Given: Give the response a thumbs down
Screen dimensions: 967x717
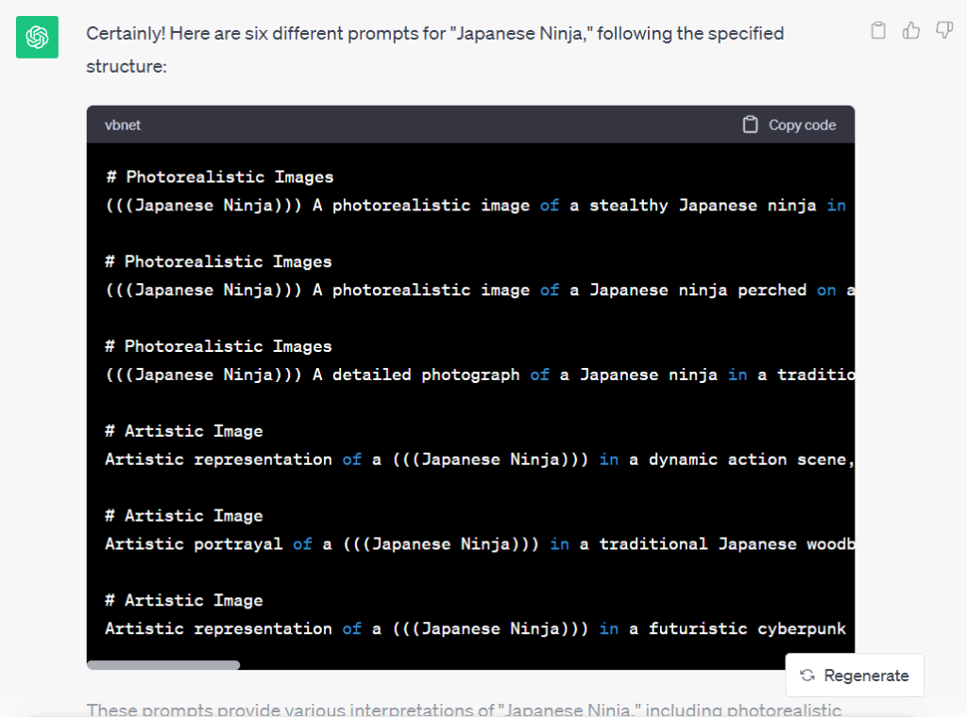Looking at the screenshot, I should pos(944,30).
